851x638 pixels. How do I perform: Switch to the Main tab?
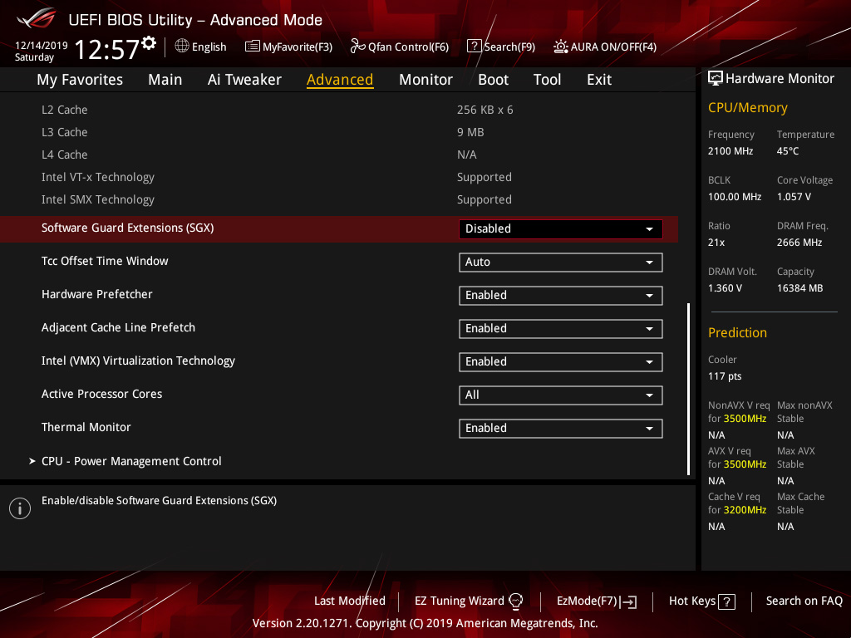pyautogui.click(x=165, y=80)
